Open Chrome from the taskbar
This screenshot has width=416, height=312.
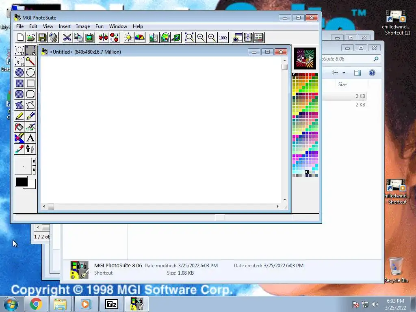tap(36, 304)
